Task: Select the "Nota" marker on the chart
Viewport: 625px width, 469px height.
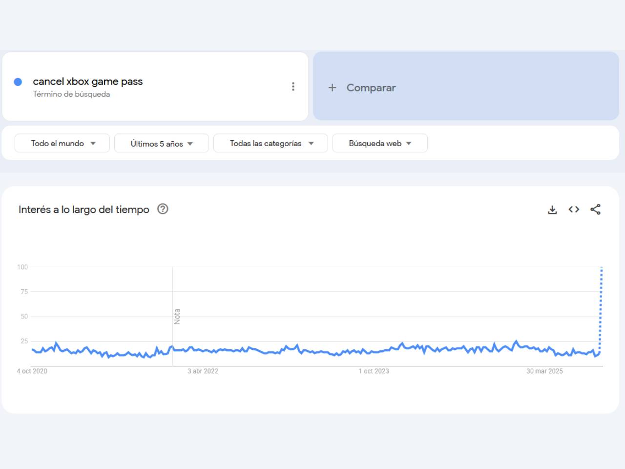Action: 177,316
